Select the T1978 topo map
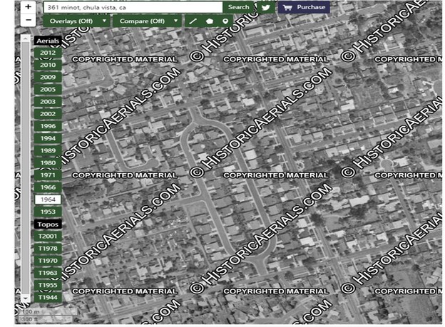This screenshot has width=445, height=327. pyautogui.click(x=48, y=249)
